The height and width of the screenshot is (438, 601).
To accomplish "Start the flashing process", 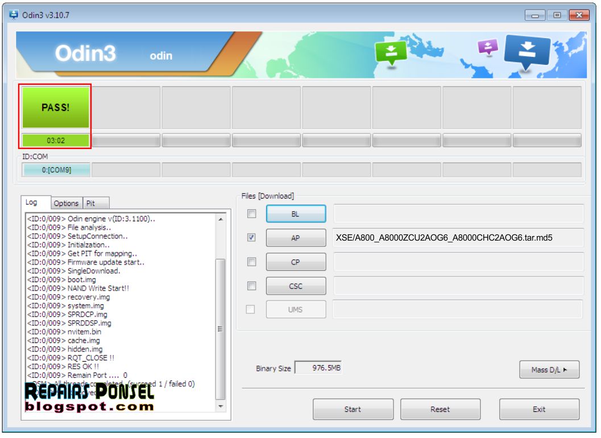I will (x=353, y=409).
